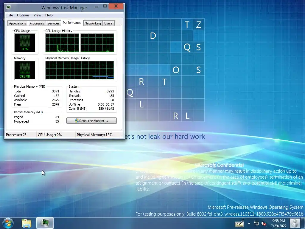Click the CPU Usage gauge showing 0 %
Image resolution: width=305 pixels, height=229 pixels.
point(25,43)
